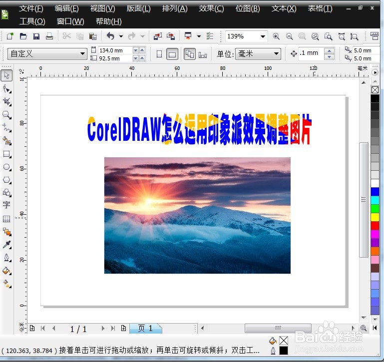
Task: Click the Export icon
Action: [171, 36]
